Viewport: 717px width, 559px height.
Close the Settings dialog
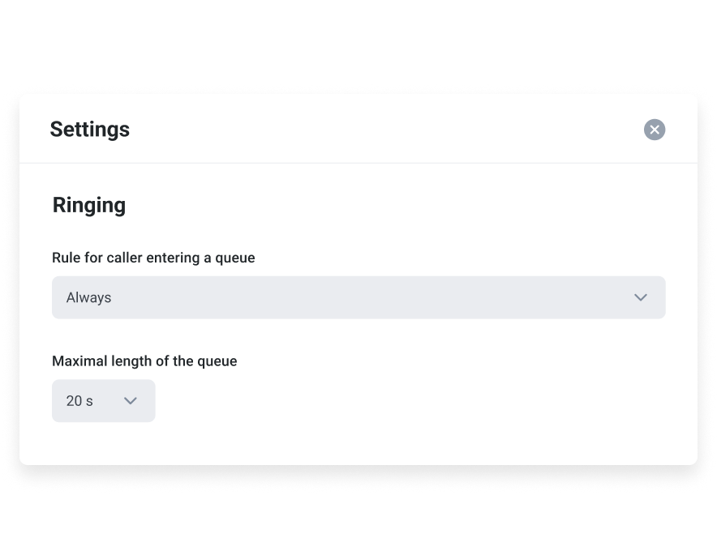(x=655, y=130)
